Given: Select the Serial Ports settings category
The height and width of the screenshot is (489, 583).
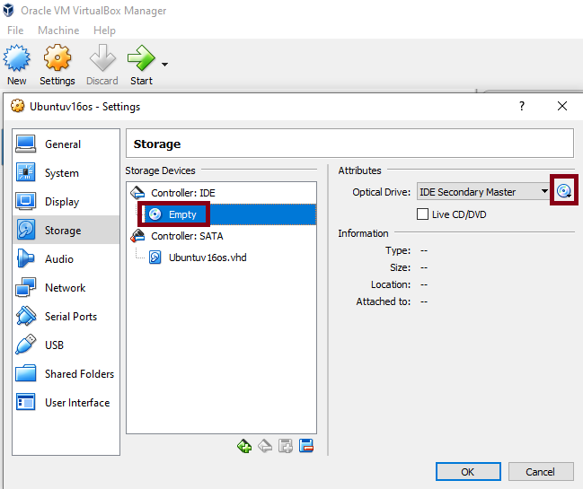Looking at the screenshot, I should (66, 317).
